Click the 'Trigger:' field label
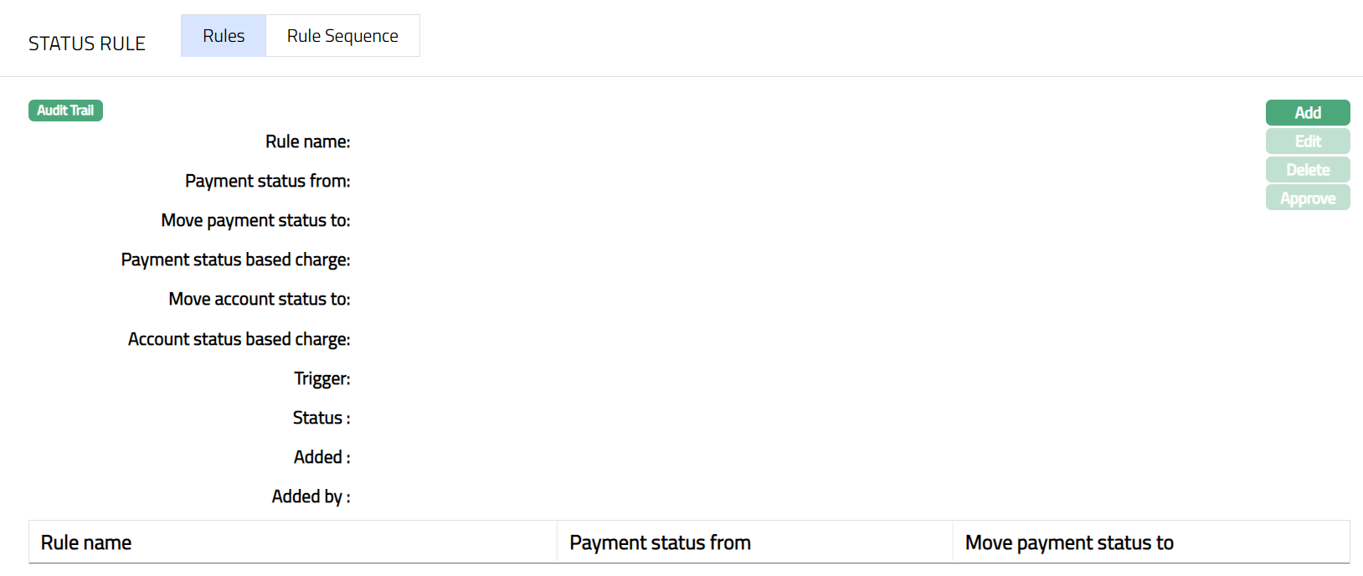 tap(321, 378)
